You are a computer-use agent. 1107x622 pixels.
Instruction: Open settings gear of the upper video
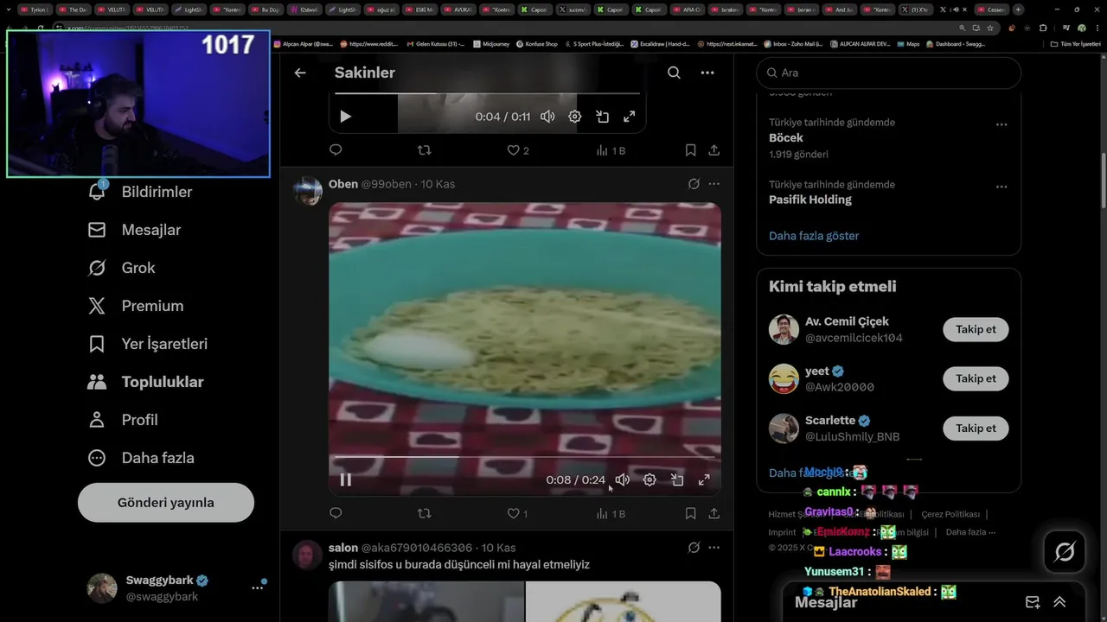tap(574, 117)
